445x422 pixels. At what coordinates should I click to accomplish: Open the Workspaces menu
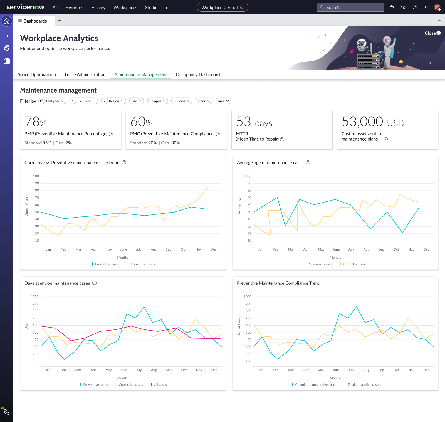(125, 8)
